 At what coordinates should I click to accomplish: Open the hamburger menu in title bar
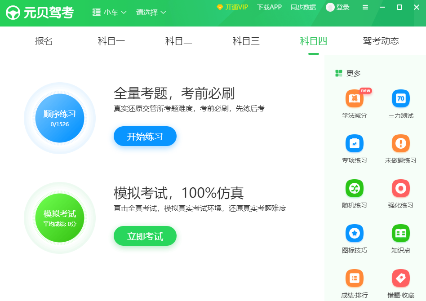pyautogui.click(x=365, y=7)
